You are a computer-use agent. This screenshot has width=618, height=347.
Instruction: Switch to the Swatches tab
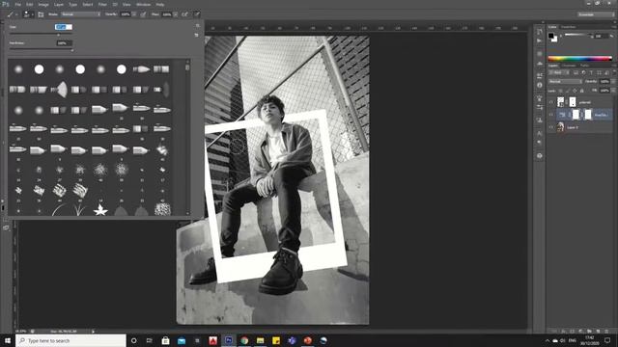tap(569, 27)
